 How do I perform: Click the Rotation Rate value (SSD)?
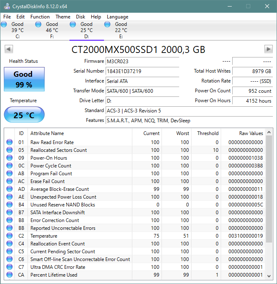tap(252, 81)
